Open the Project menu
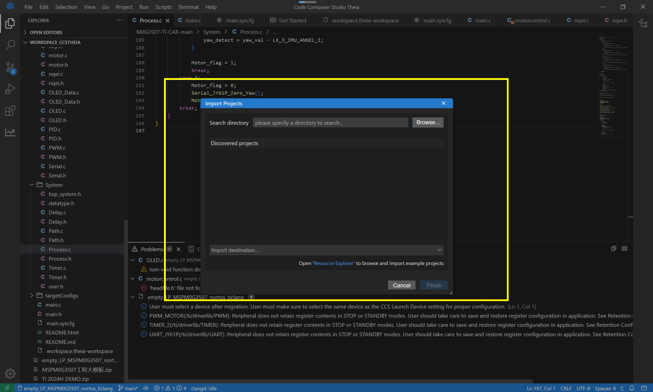Screen dimensions: 653x392 click(124, 7)
